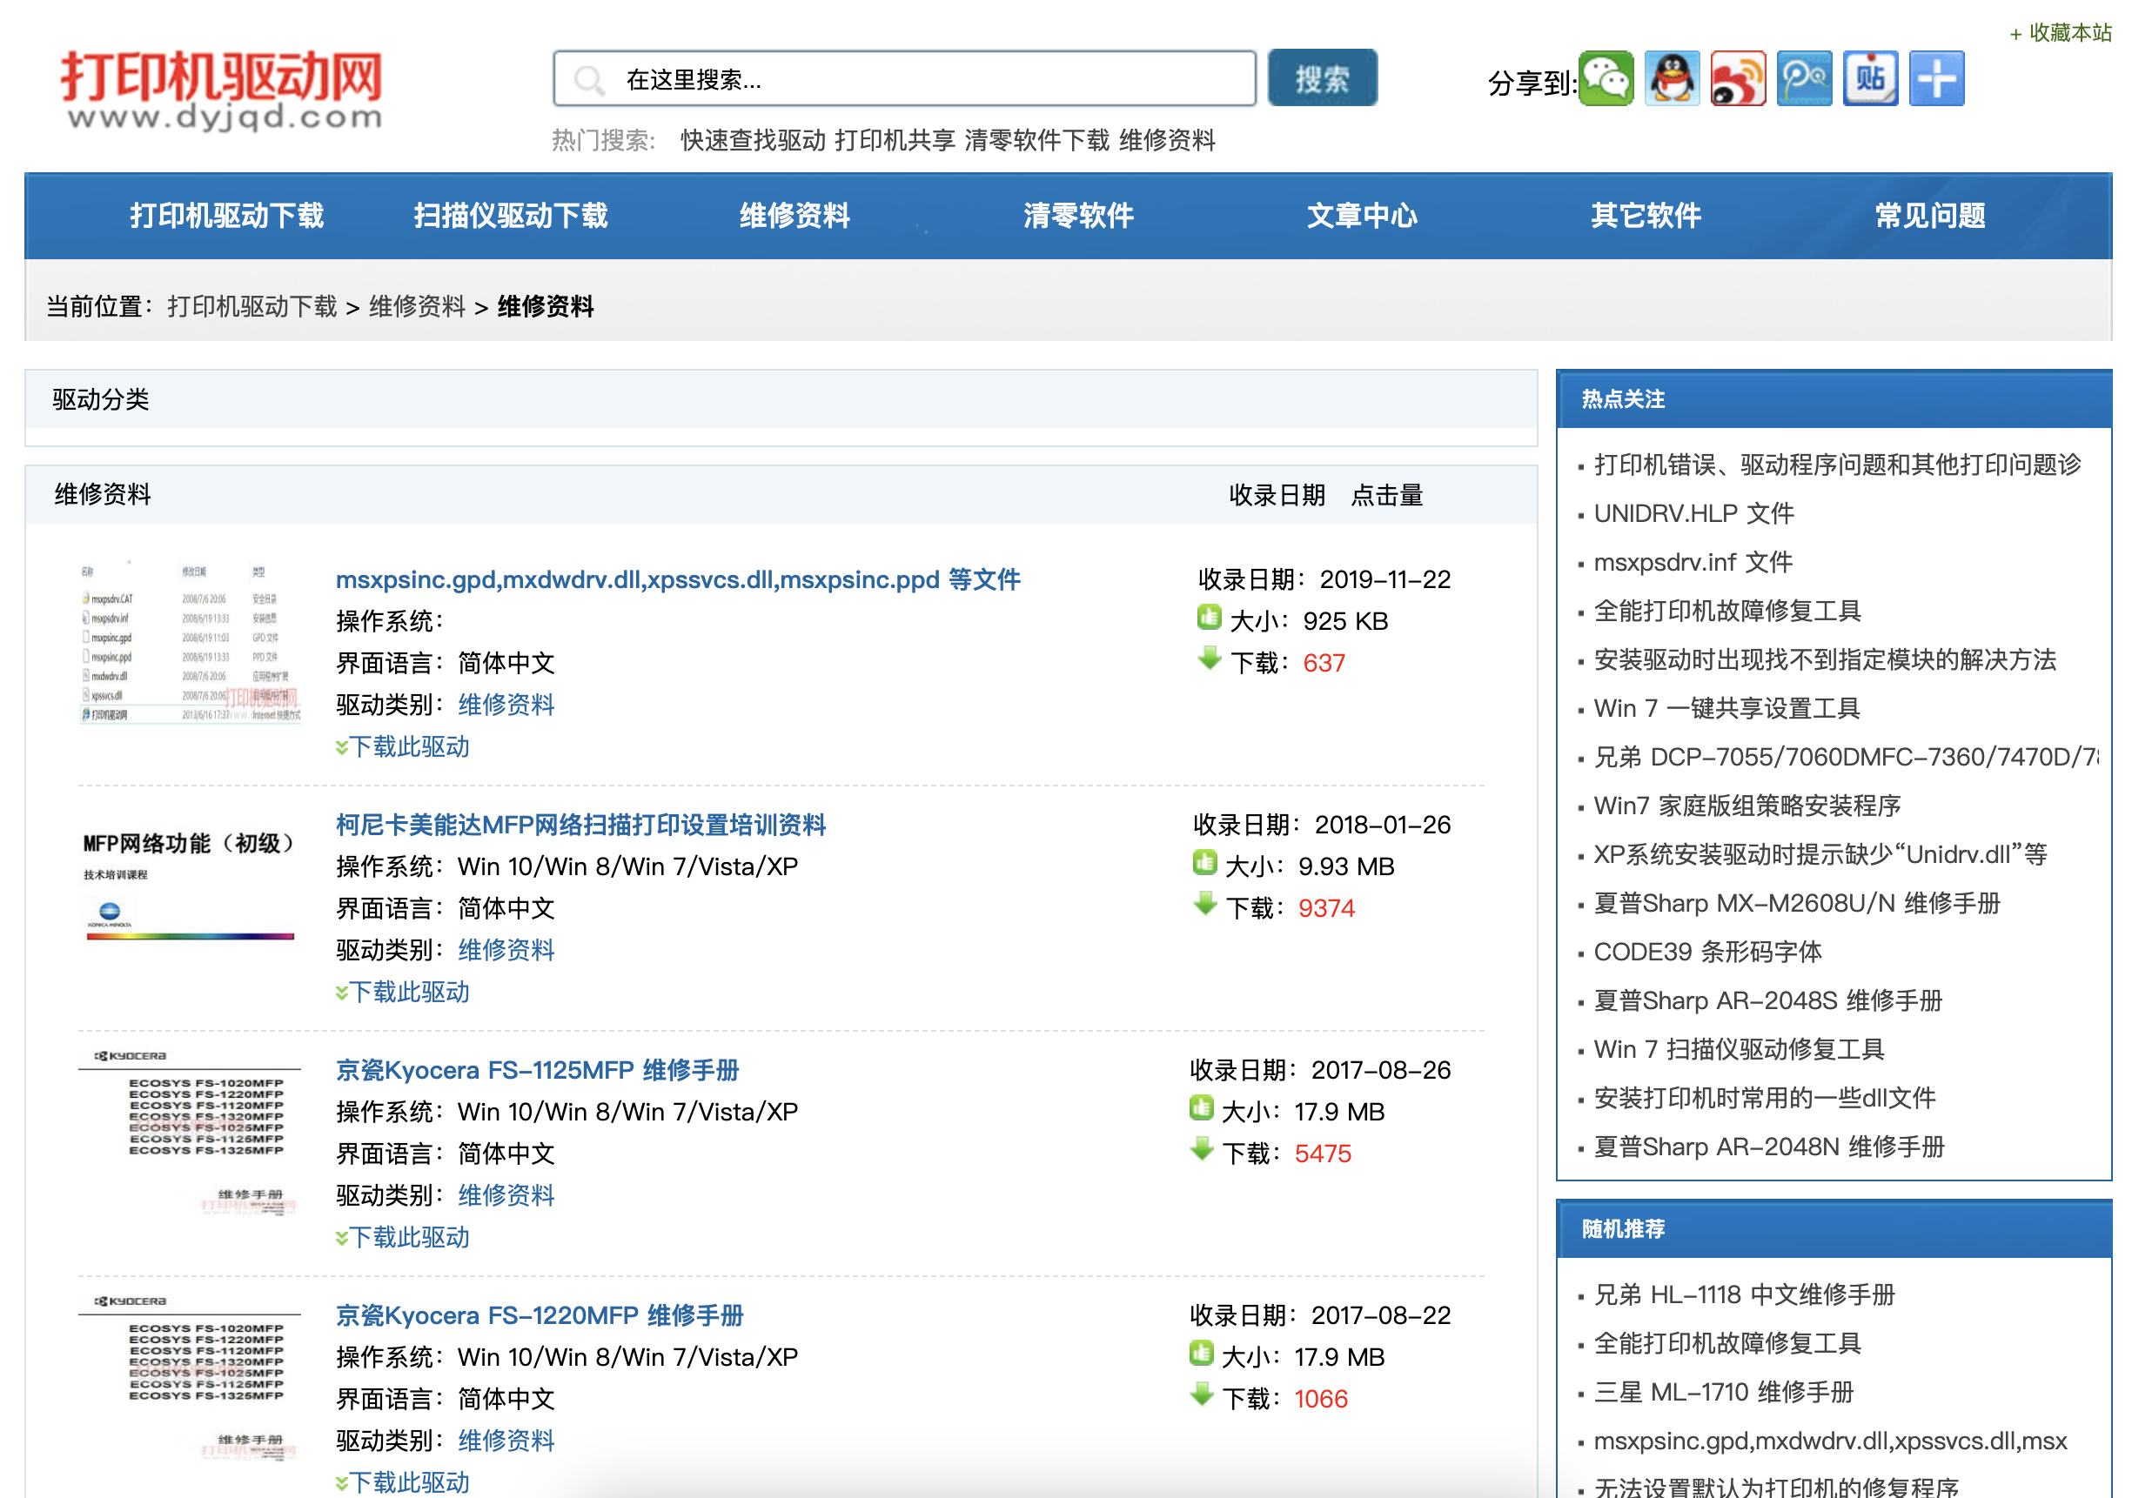Sort by 收录日期 column header
2132x1498 pixels.
point(1277,495)
